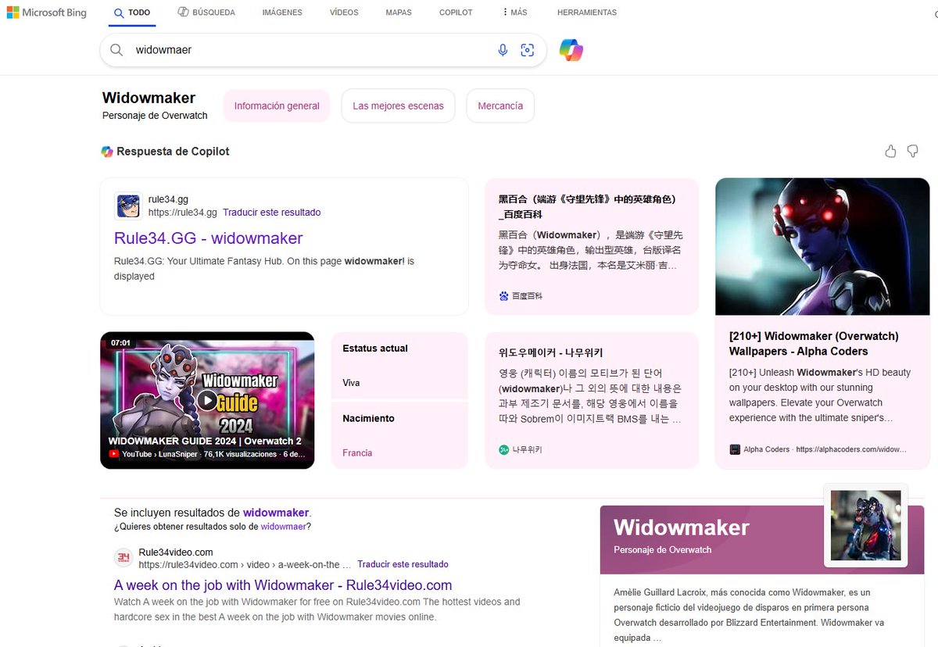
Task: Click Traducir este resultado for rule34.gg
Action: tap(271, 213)
